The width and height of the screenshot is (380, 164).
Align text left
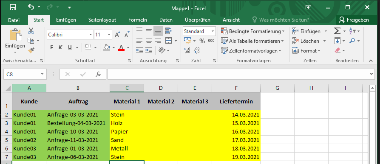click(139, 41)
